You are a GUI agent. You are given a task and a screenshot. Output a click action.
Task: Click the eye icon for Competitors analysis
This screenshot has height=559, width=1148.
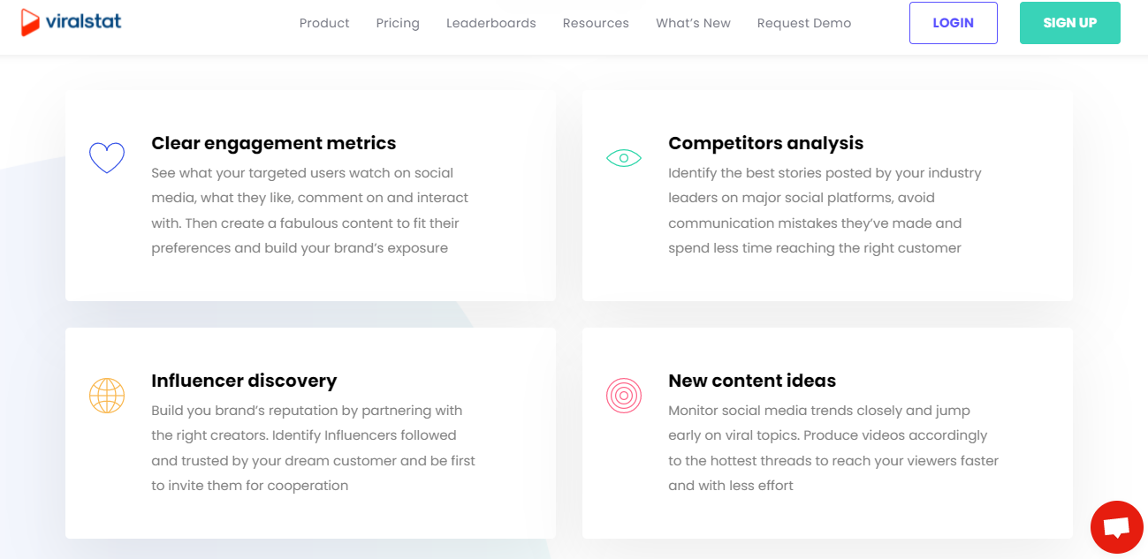click(624, 158)
